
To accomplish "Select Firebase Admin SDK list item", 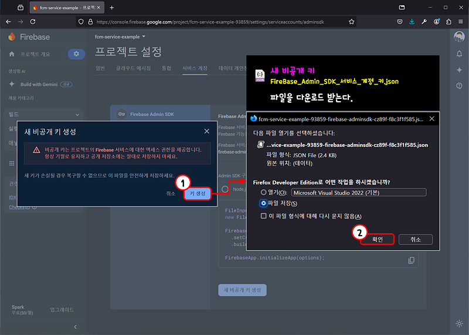I will pos(160,114).
